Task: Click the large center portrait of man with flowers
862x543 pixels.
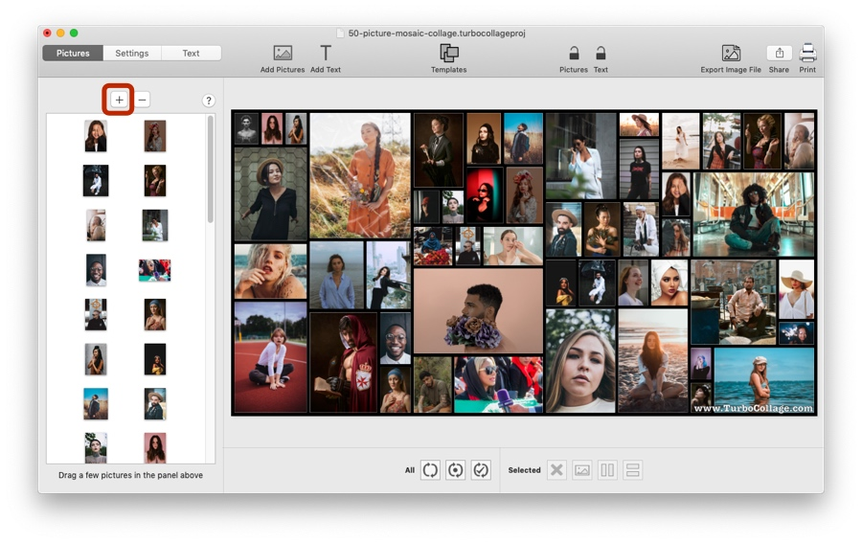Action: click(x=478, y=310)
